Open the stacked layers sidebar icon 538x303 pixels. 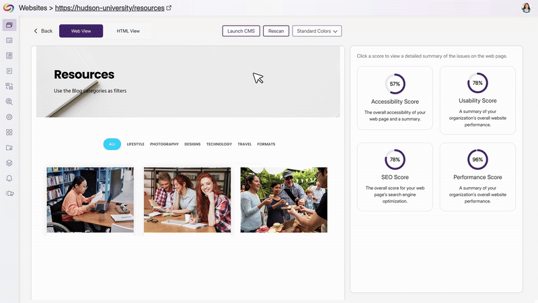(x=9, y=163)
